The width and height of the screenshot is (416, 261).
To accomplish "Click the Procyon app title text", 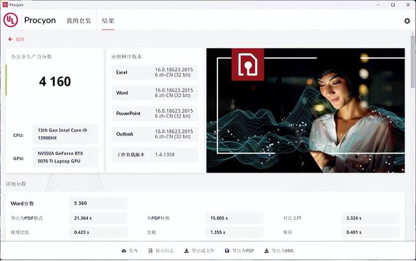I will pos(40,20).
